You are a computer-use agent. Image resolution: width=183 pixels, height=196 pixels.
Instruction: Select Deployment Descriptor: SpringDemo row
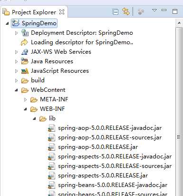82,33
